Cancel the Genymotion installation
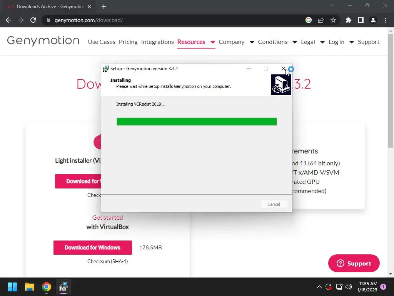 coord(274,204)
